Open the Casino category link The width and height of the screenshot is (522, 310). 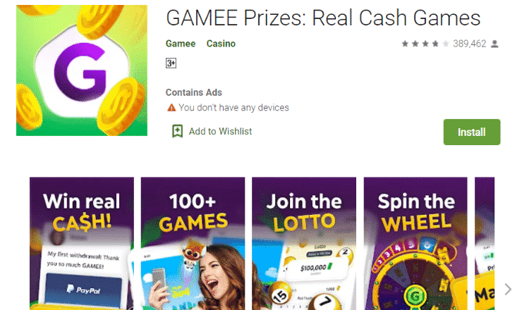[221, 44]
